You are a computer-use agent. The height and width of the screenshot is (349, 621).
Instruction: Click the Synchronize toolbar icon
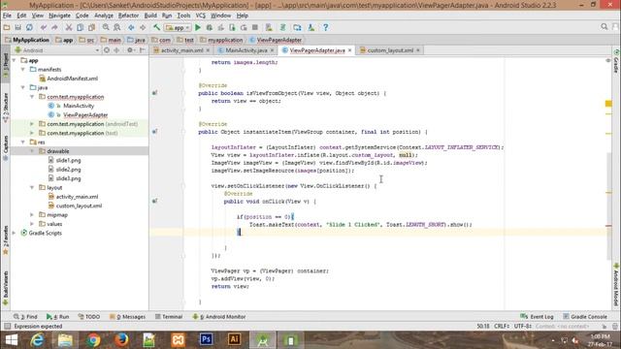(x=29, y=27)
